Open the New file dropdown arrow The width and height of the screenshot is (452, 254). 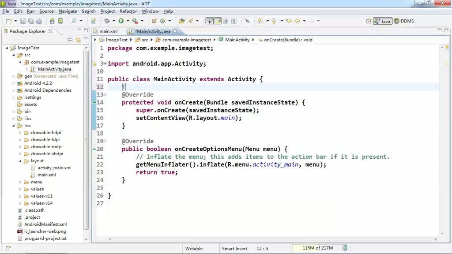point(15,21)
